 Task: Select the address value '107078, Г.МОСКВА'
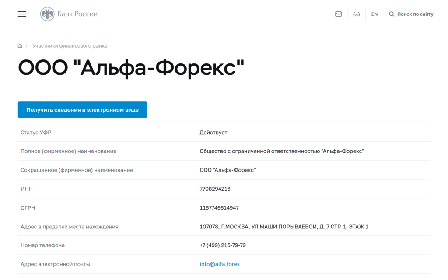pos(284,227)
